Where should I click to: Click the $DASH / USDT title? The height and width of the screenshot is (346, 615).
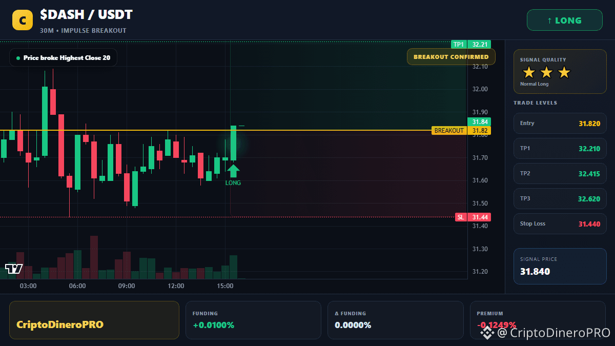[x=86, y=15]
